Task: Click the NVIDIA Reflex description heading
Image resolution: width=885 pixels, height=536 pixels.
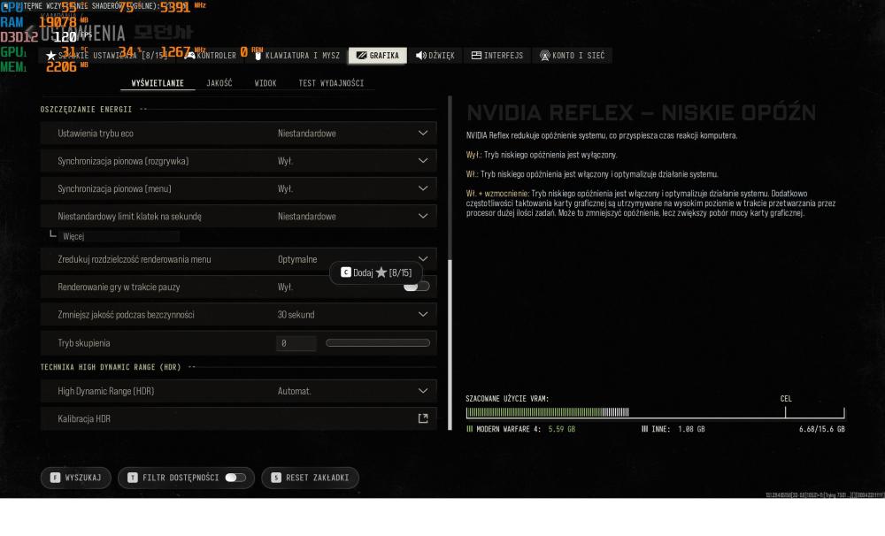Action: (x=641, y=113)
